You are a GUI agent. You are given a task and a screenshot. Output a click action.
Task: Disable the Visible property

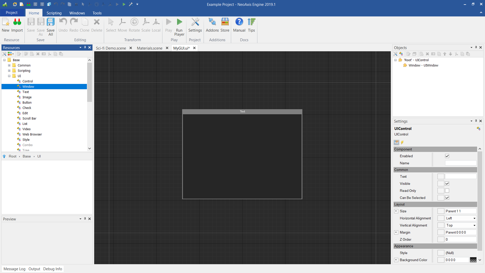point(447,184)
